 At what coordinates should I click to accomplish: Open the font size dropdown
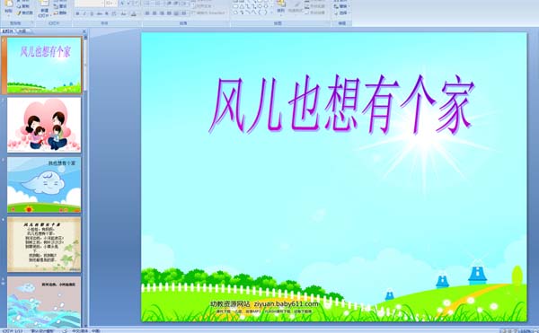pyautogui.click(x=111, y=4)
